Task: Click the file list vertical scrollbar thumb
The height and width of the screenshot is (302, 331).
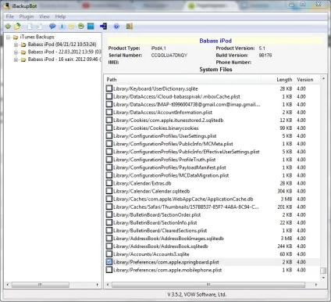Action: [x=323, y=271]
